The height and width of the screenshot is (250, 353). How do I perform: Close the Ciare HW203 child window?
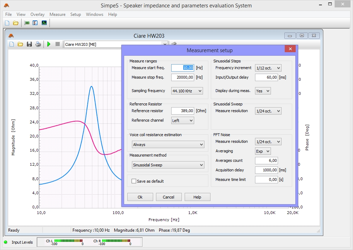314,36
